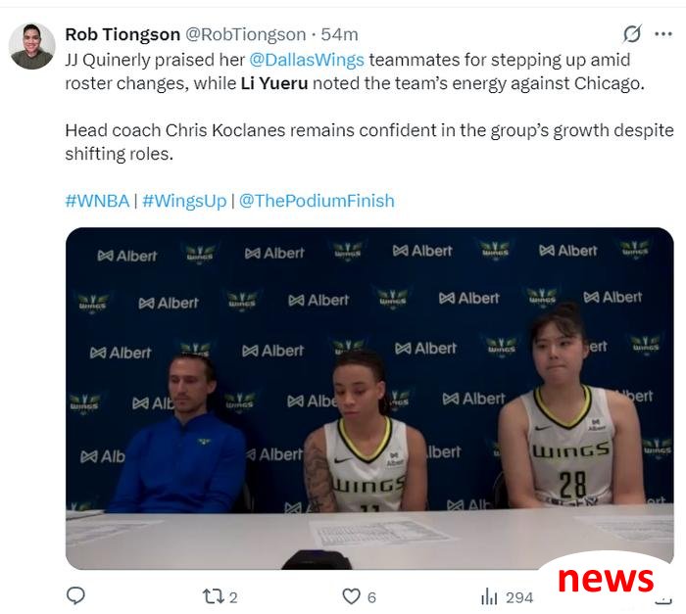Open the reply comment icon
This screenshot has height=614, width=686.
coord(75,595)
